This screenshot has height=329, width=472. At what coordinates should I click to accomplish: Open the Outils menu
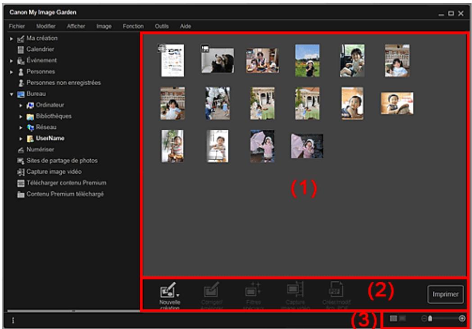tap(161, 26)
